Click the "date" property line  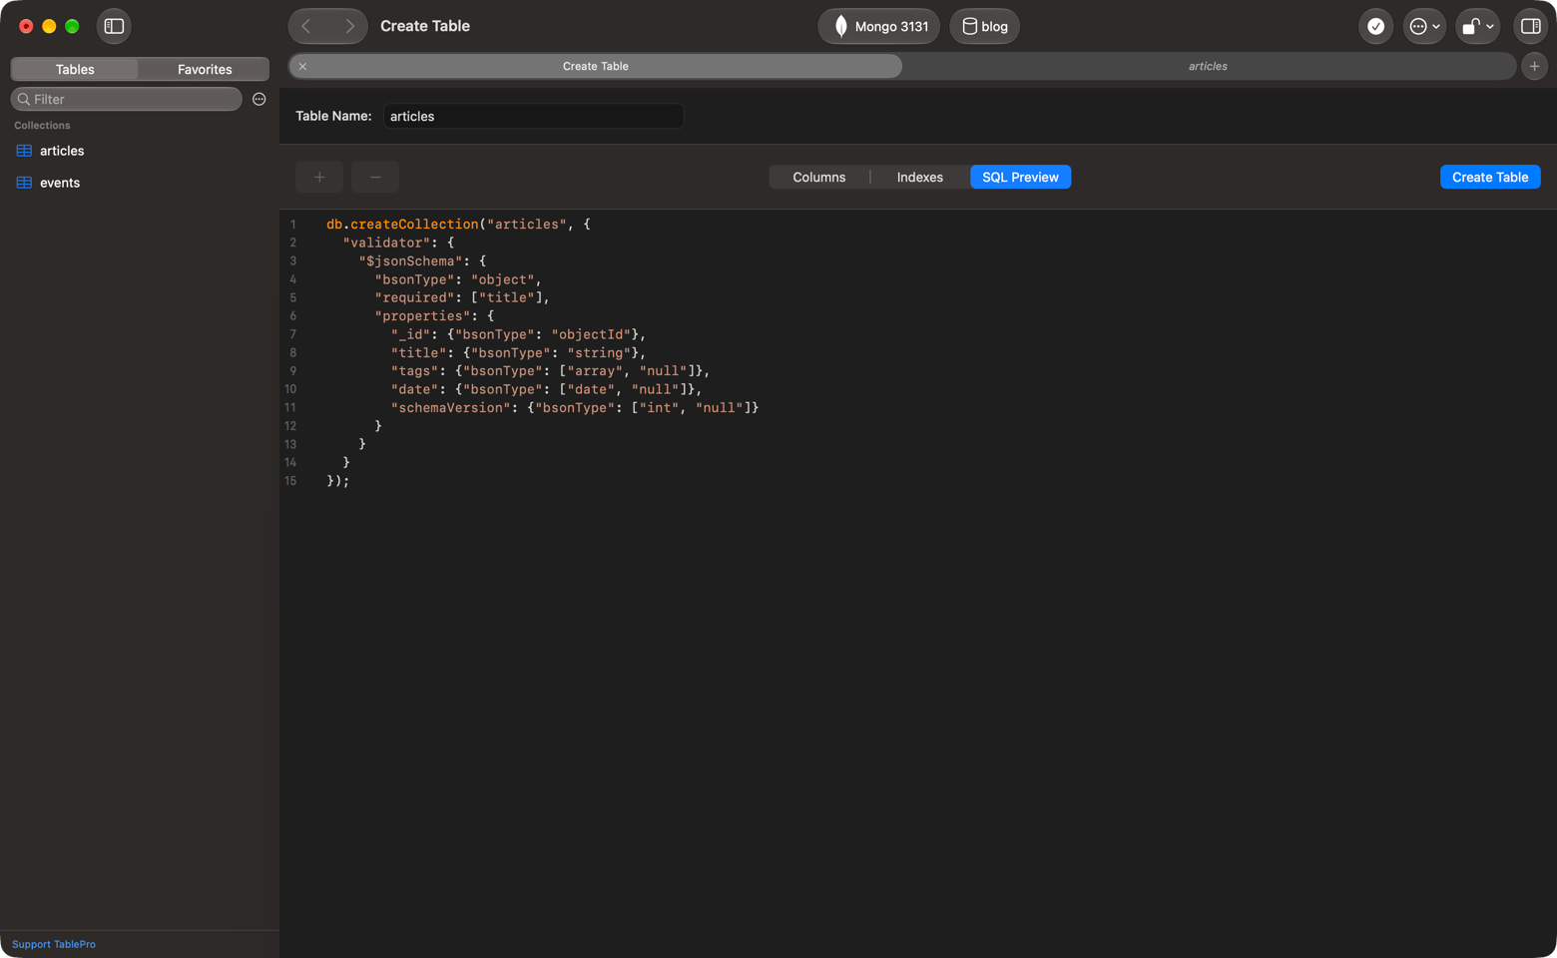pyautogui.click(x=546, y=389)
